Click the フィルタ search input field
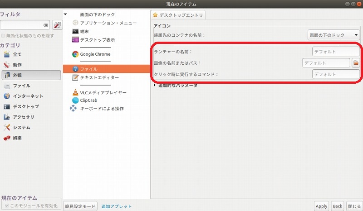Viewport: 363px width, 211px height. (x=25, y=25)
